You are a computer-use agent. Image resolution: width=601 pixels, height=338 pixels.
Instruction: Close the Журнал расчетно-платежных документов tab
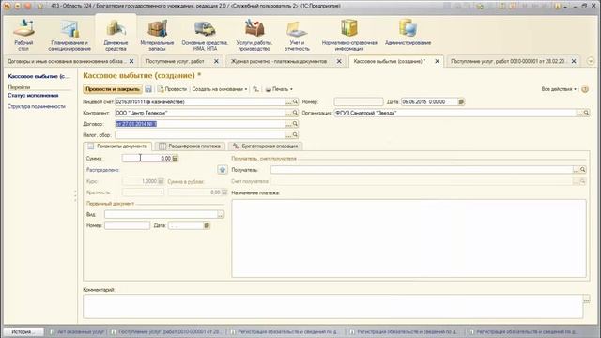(x=339, y=61)
